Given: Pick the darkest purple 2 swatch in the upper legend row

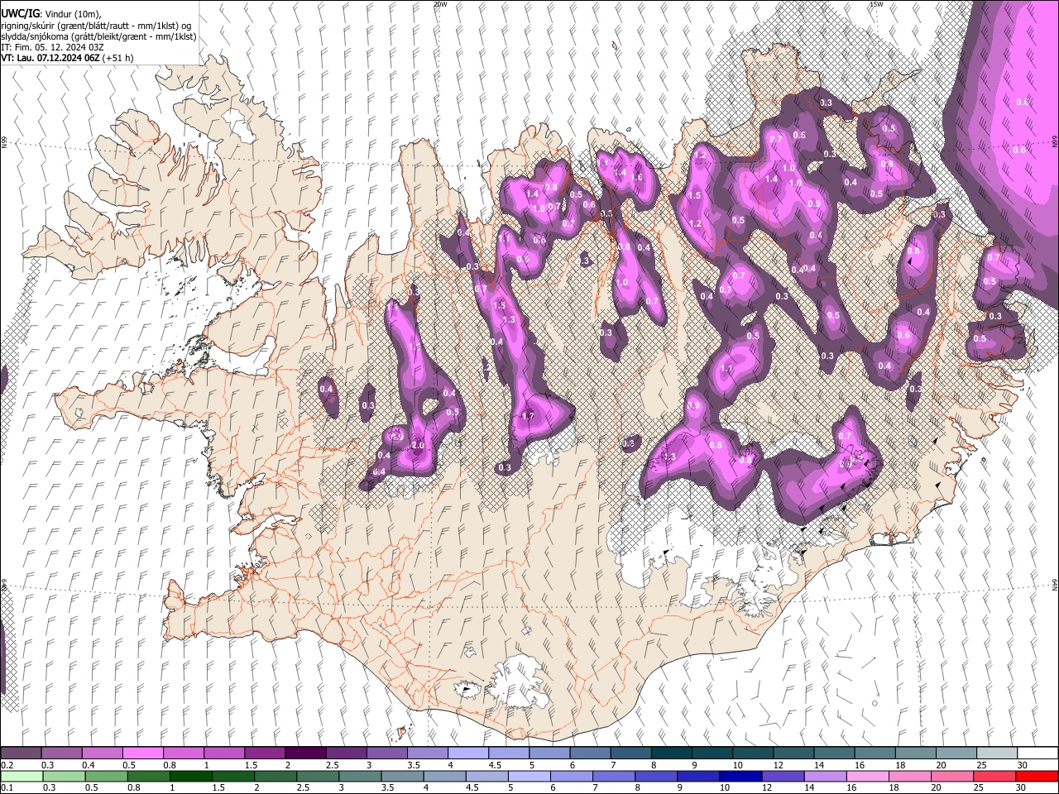Looking at the screenshot, I should tap(304, 753).
